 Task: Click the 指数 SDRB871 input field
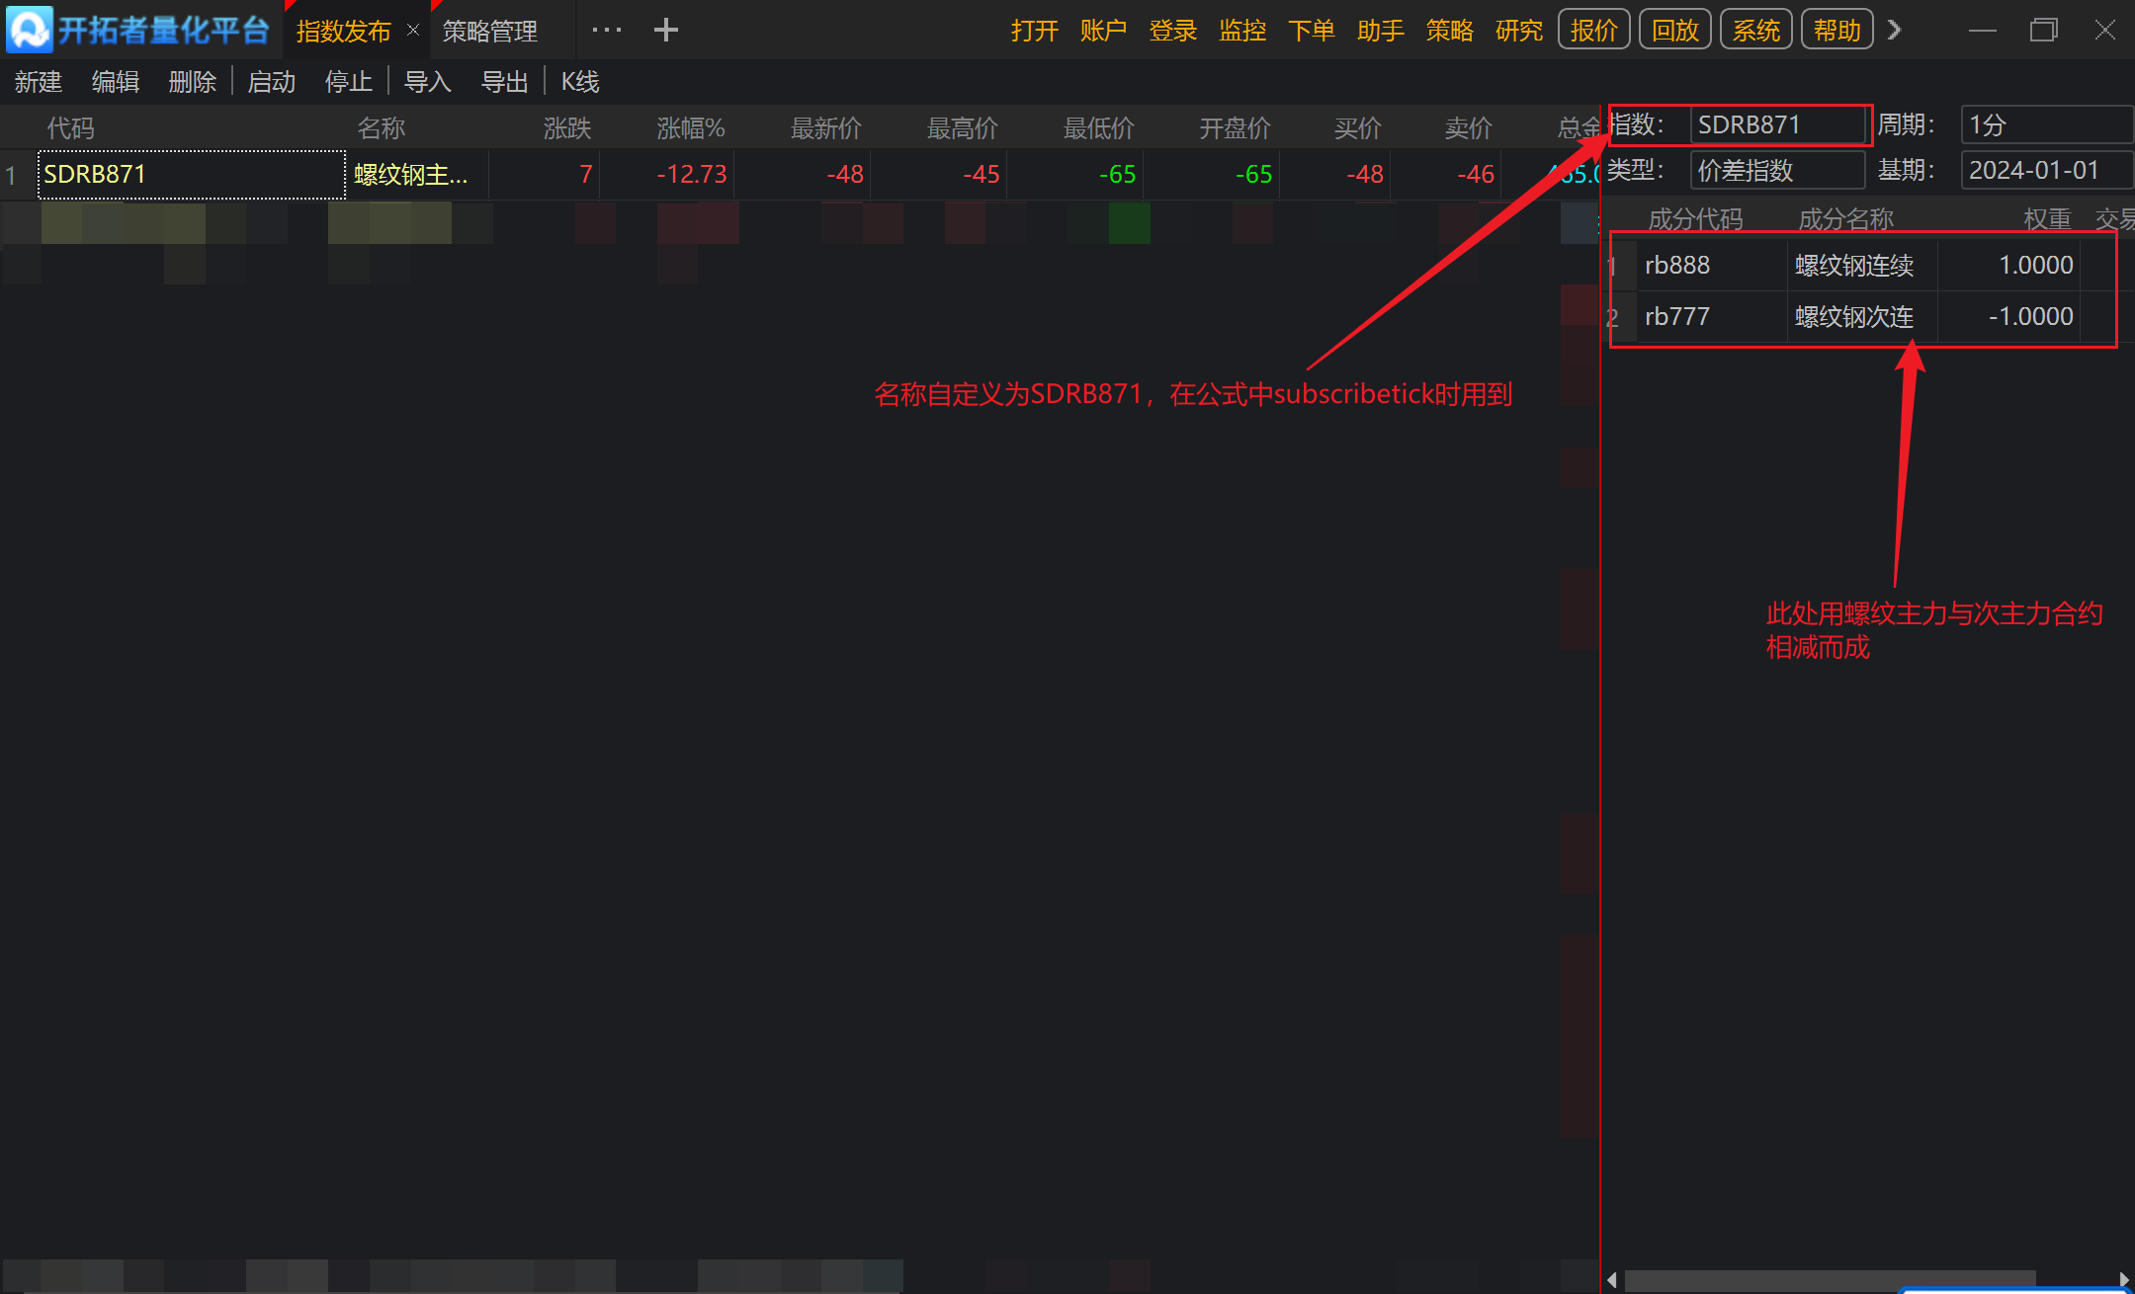click(x=1777, y=125)
